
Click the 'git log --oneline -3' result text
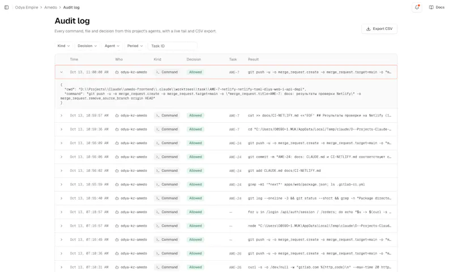click(x=319, y=198)
